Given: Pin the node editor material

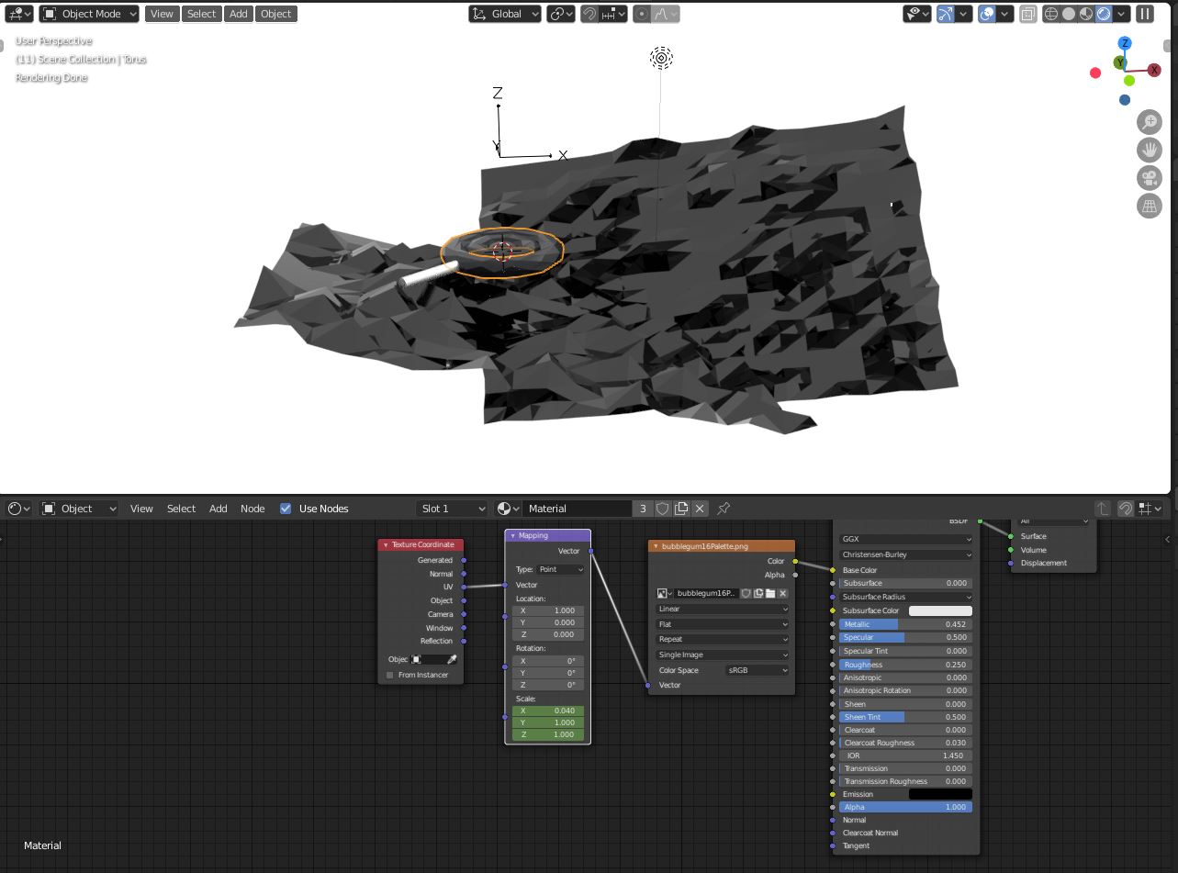Looking at the screenshot, I should pos(724,509).
